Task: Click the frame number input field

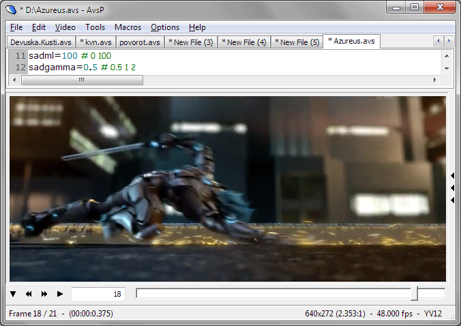Action: tap(98, 294)
